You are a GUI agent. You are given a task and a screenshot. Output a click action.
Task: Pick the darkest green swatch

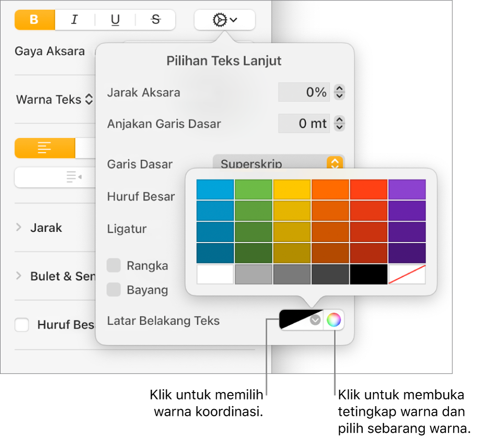coord(254,253)
